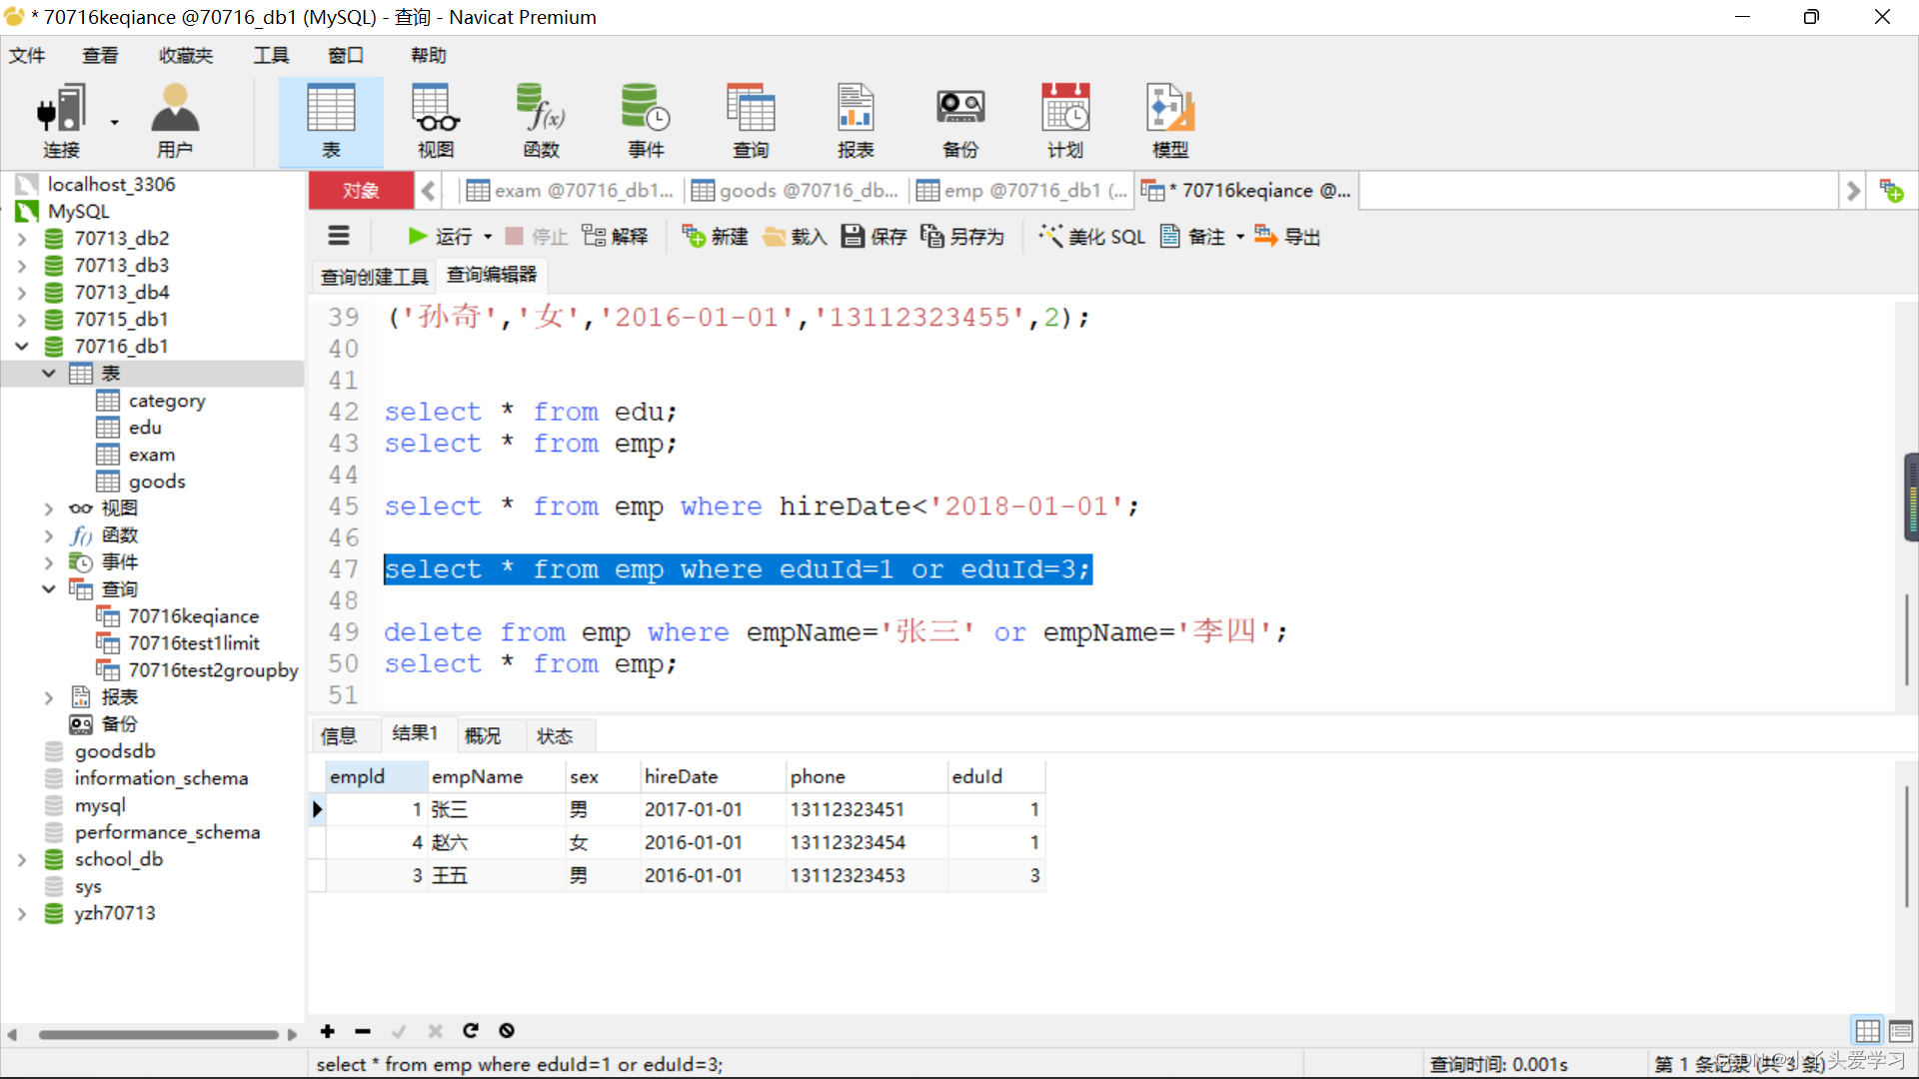
Task: Switch to the 信息 result tab
Action: click(x=339, y=736)
